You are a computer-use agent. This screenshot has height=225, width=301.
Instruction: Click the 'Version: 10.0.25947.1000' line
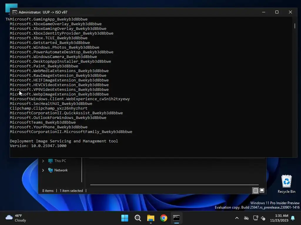(38, 146)
